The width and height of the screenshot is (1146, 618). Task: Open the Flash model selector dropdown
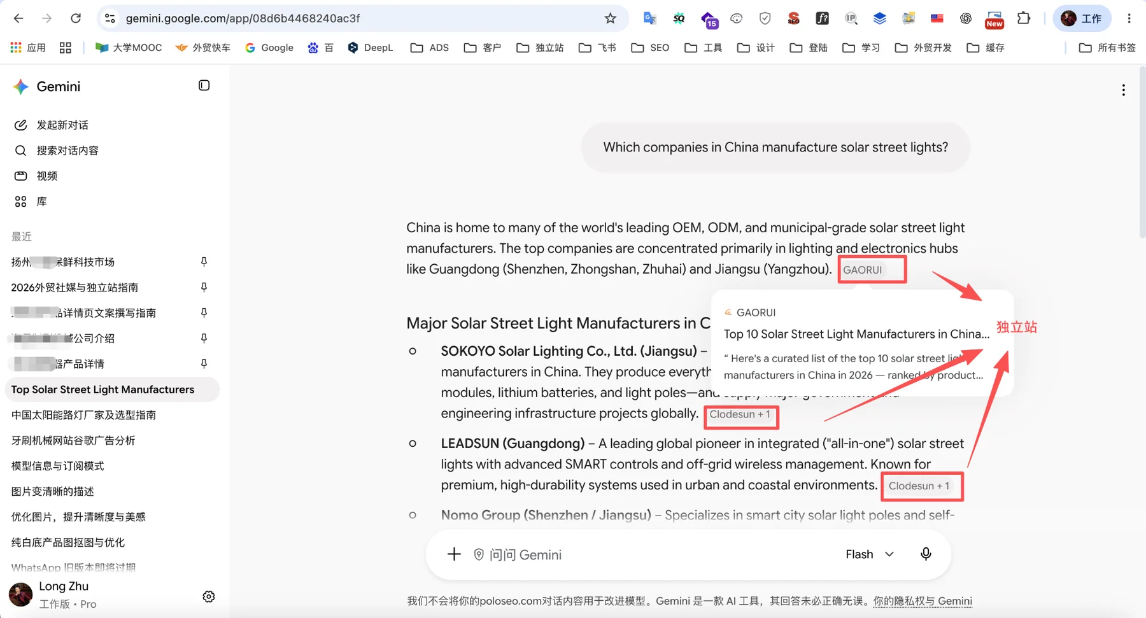click(870, 554)
